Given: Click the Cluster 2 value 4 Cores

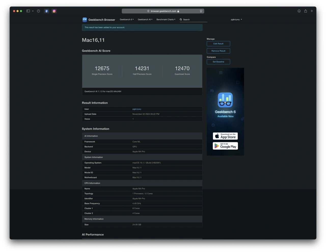Looking at the screenshot, I should (x=136, y=213).
